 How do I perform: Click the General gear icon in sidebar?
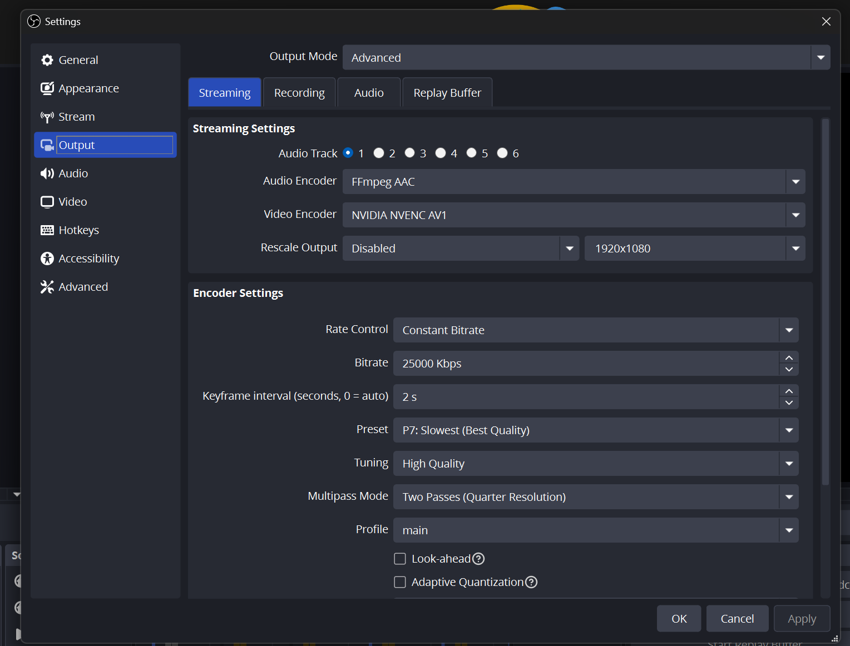pyautogui.click(x=47, y=60)
